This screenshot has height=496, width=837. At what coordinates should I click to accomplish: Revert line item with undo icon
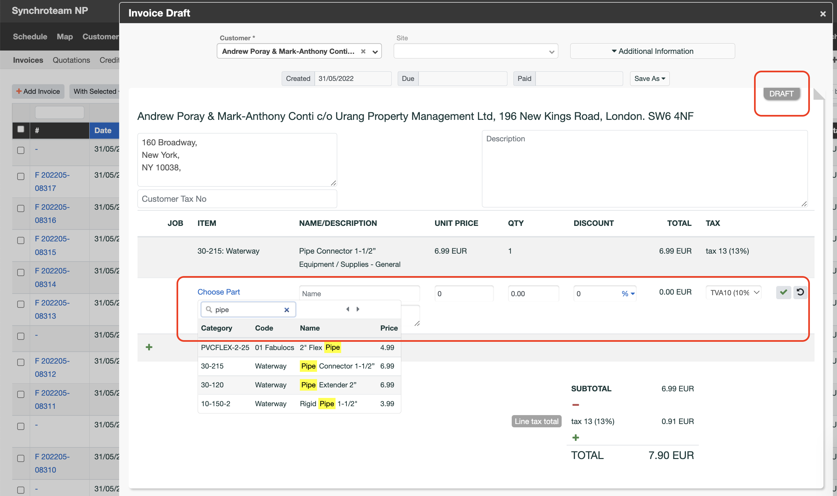pos(800,293)
